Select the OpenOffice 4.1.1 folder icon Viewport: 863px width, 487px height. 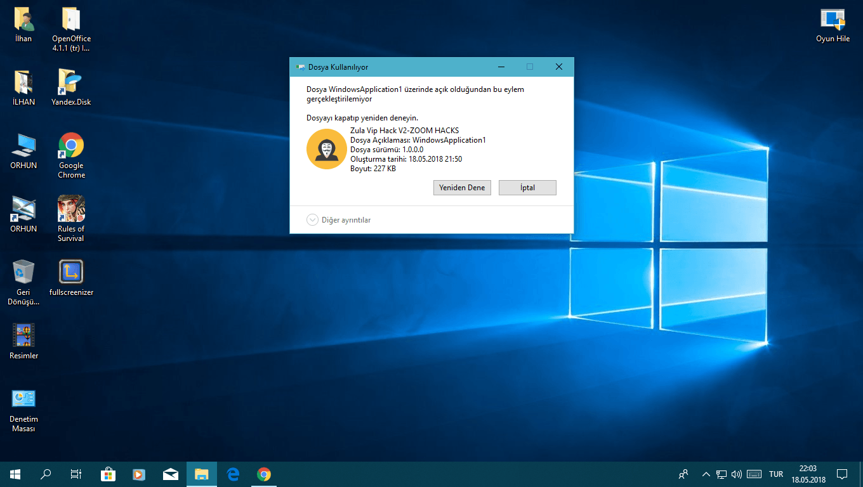coord(71,29)
